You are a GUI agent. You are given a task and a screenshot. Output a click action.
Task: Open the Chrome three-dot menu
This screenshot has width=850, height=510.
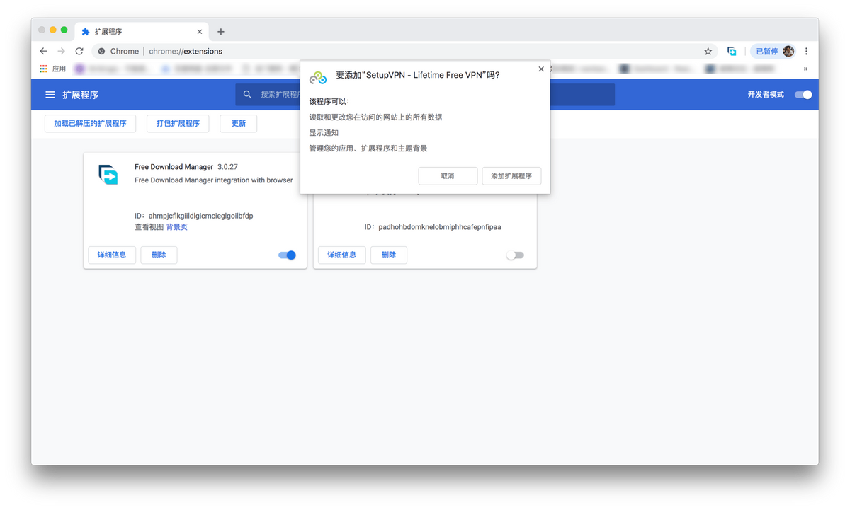[806, 51]
